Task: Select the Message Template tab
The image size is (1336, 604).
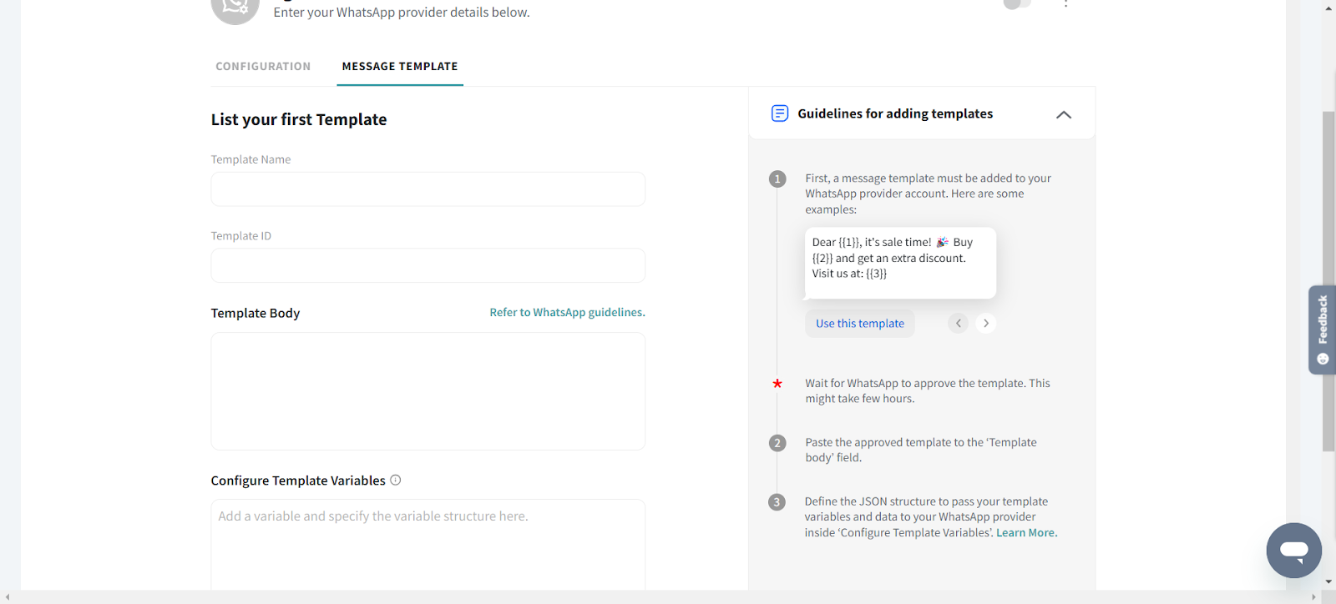Action: (x=400, y=67)
